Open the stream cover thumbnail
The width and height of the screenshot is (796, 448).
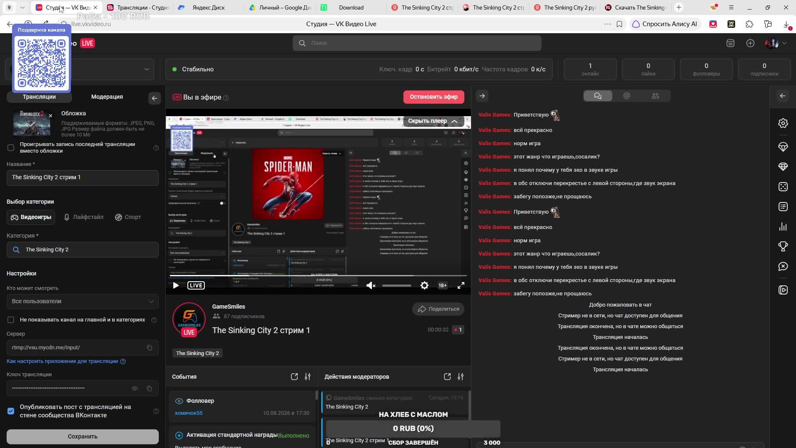tap(32, 124)
